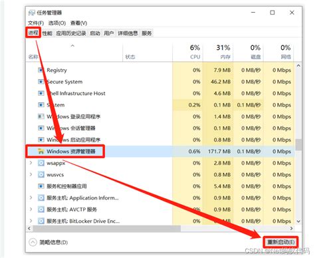Click the 0.2% CPU value for System

pyautogui.click(x=194, y=105)
